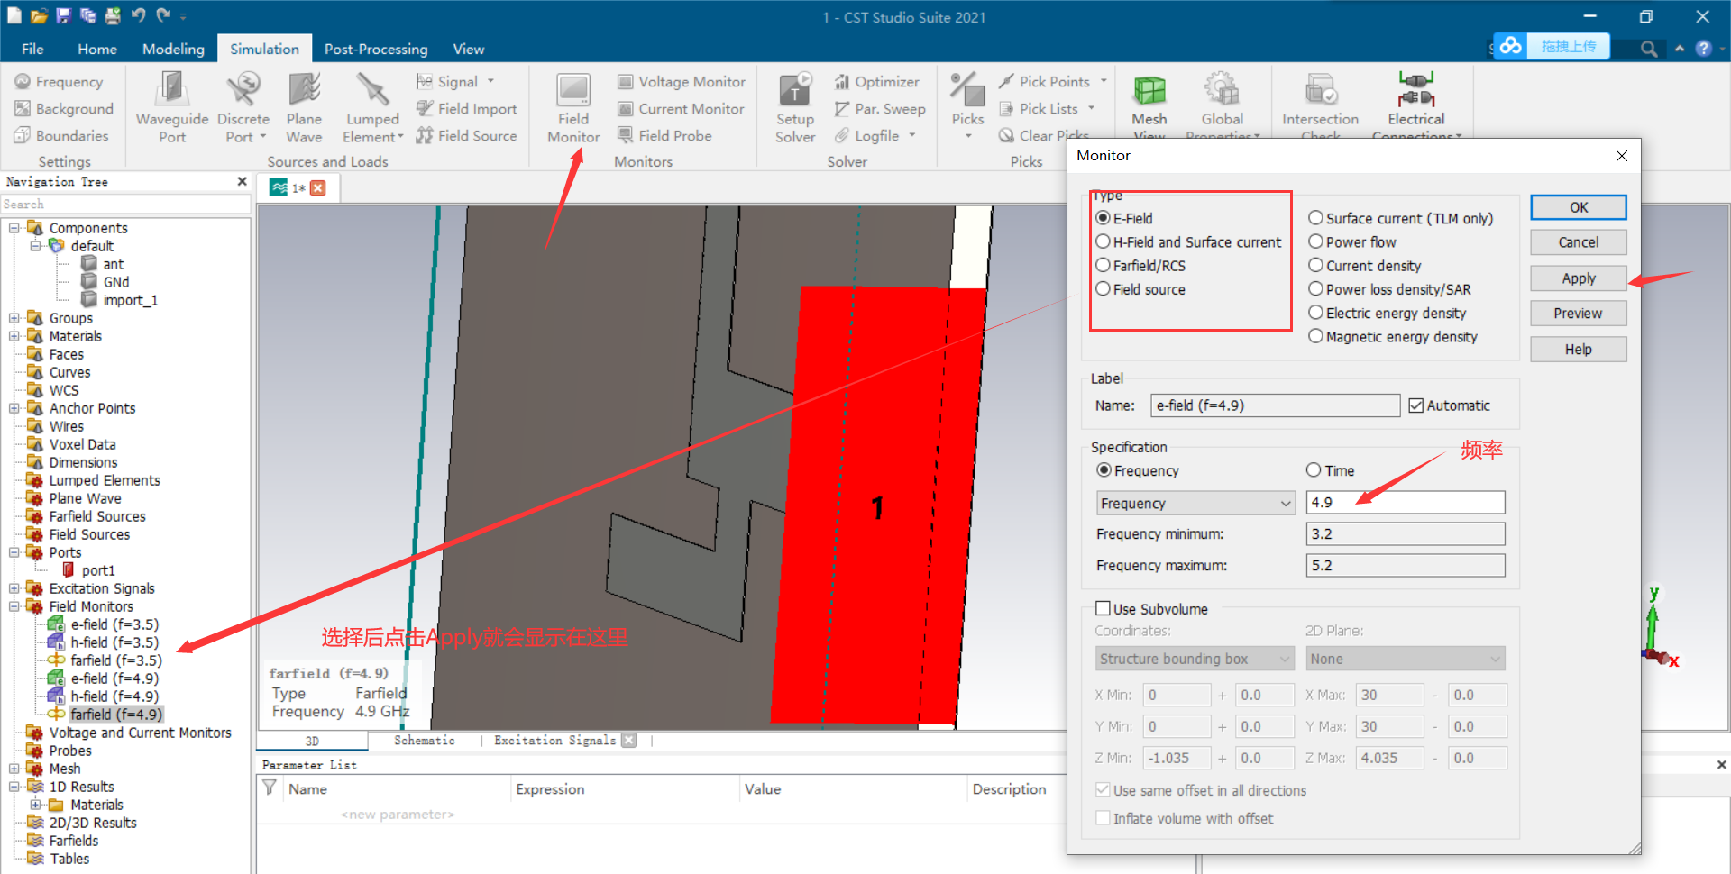
Task: Select Current density monitor type
Action: [1365, 266]
